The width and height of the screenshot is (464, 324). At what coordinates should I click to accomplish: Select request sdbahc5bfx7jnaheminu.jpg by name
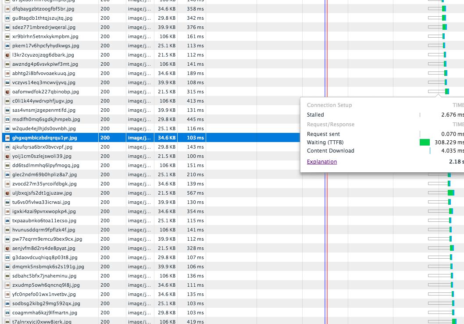(44, 275)
